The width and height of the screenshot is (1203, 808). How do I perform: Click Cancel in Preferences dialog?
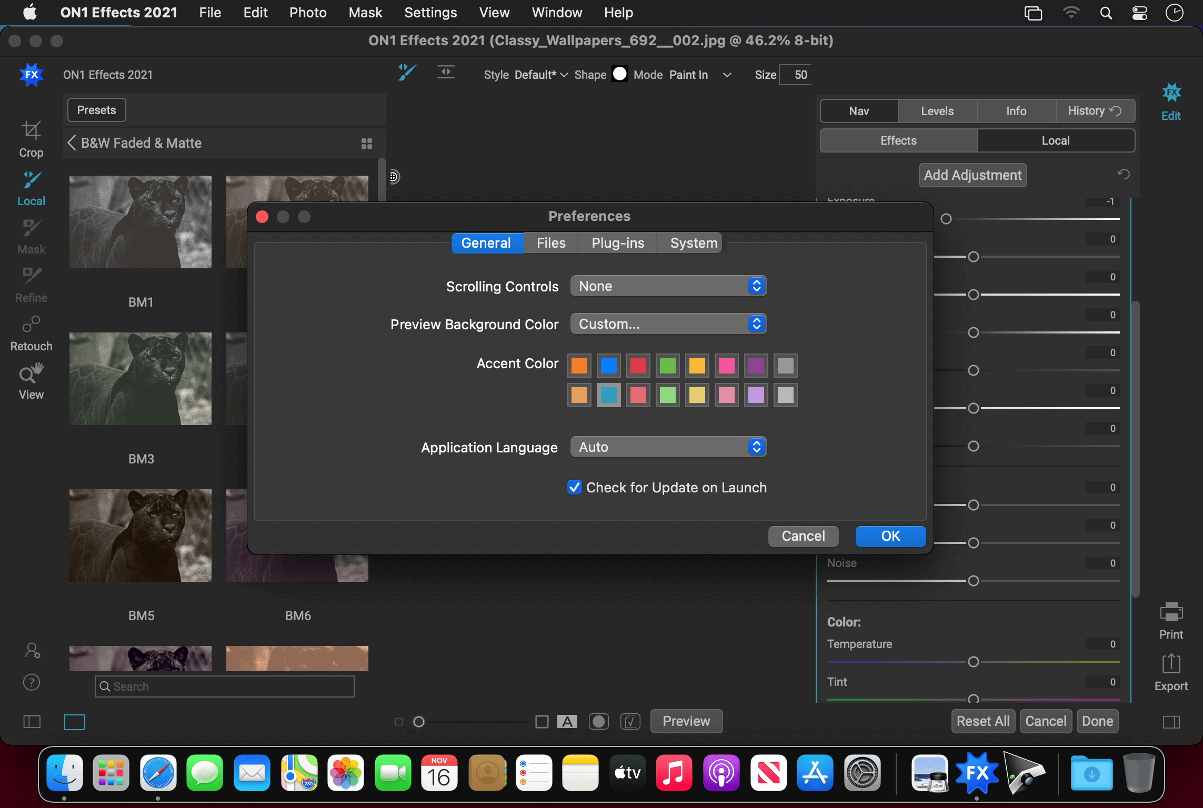pos(803,536)
